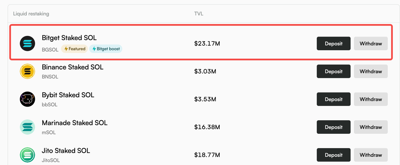The height and width of the screenshot is (165, 400).
Task: Click the Bybit Staked SOL icon
Action: pyautogui.click(x=27, y=99)
